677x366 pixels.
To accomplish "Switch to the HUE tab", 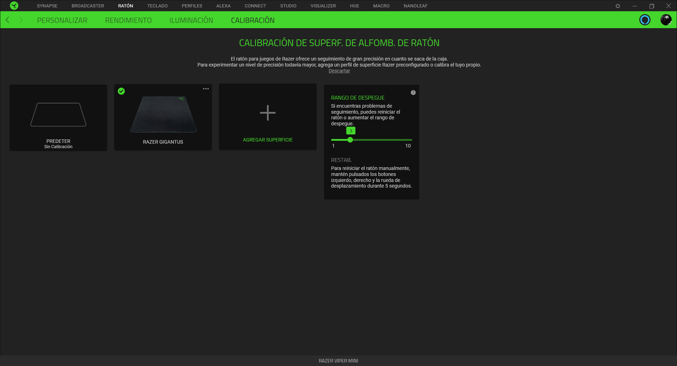I will [355, 6].
